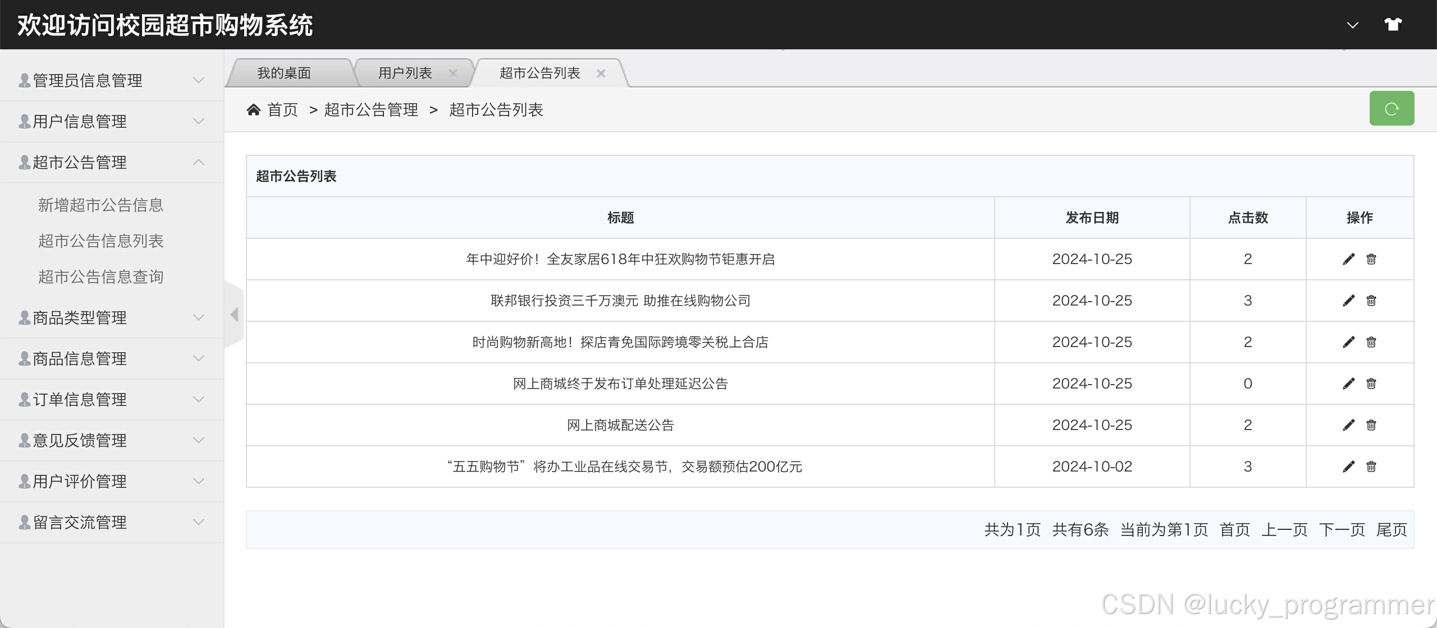
Task: Delete the 网上商城终于发布订单处理延迟公告 row
Action: (1371, 384)
